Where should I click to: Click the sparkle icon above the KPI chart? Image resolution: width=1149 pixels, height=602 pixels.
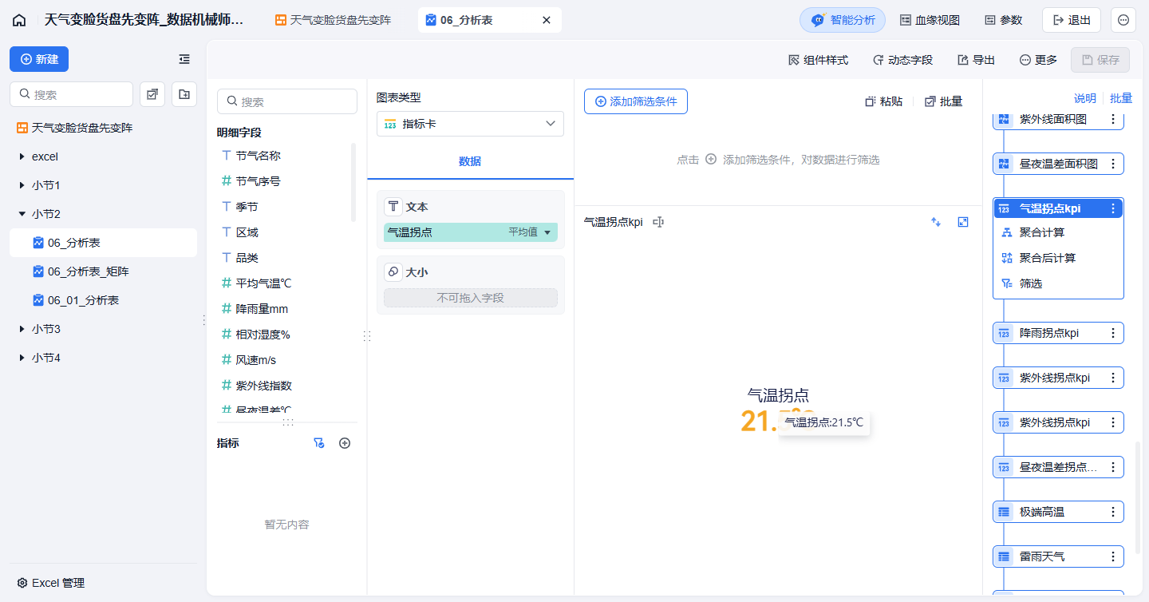click(937, 222)
